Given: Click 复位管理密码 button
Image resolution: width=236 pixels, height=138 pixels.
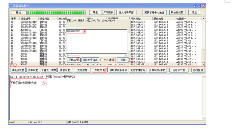Looking at the screenshot, I should coord(137,70).
